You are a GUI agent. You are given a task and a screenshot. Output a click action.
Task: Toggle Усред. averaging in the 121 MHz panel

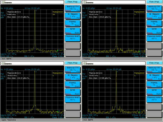coord(72,23)
